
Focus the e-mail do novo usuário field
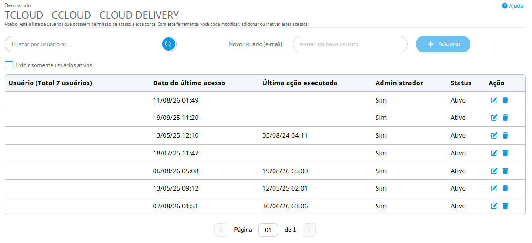(x=350, y=44)
